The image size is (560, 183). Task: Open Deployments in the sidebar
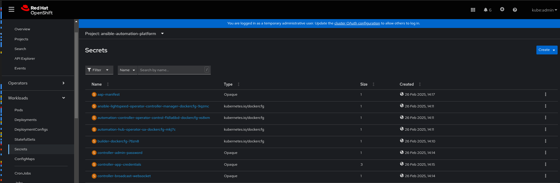coord(25,120)
